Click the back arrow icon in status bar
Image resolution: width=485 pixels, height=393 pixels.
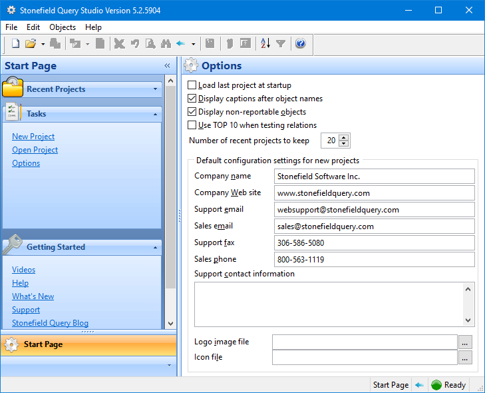(x=419, y=384)
